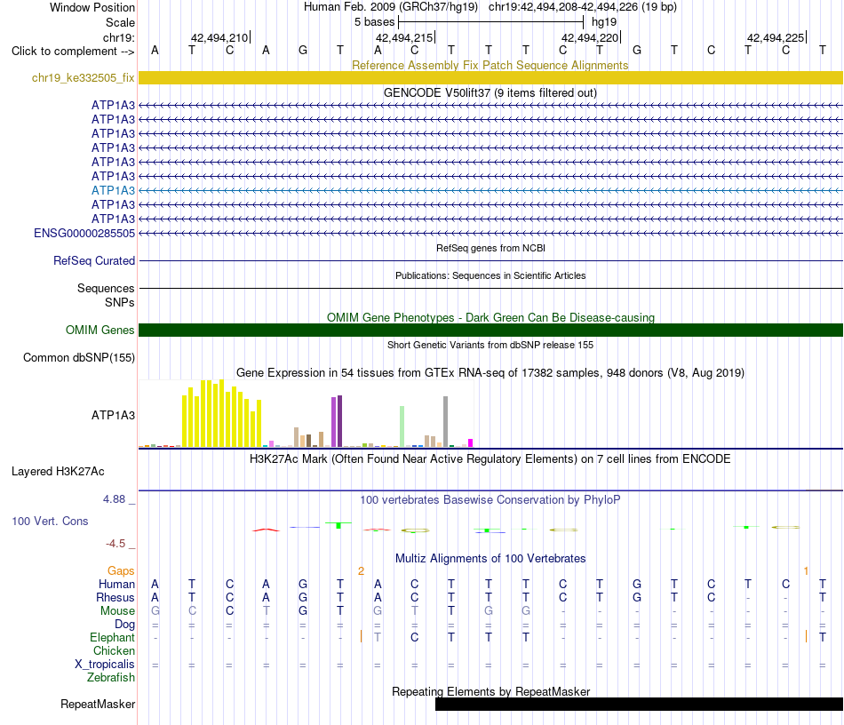Click the RefSeq genes from NCBI title
This screenshot has width=844, height=725.
click(x=490, y=248)
